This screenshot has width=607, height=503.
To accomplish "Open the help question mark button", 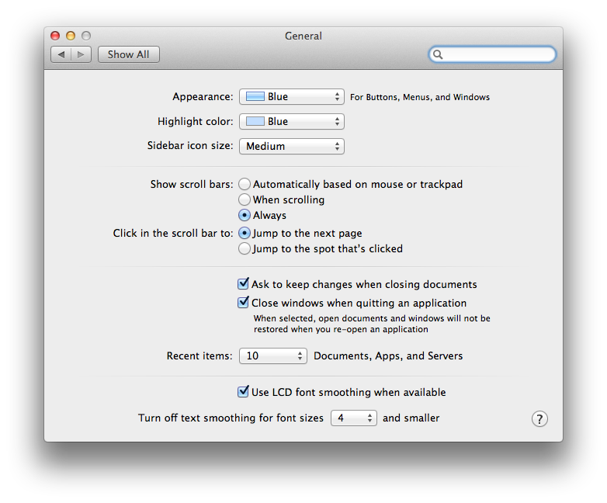I will [x=539, y=418].
